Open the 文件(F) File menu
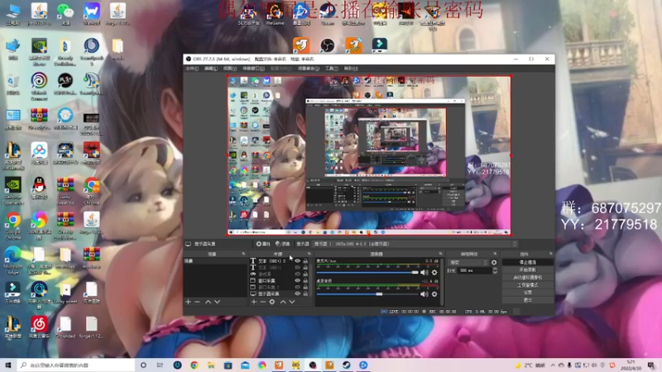 pyautogui.click(x=192, y=69)
